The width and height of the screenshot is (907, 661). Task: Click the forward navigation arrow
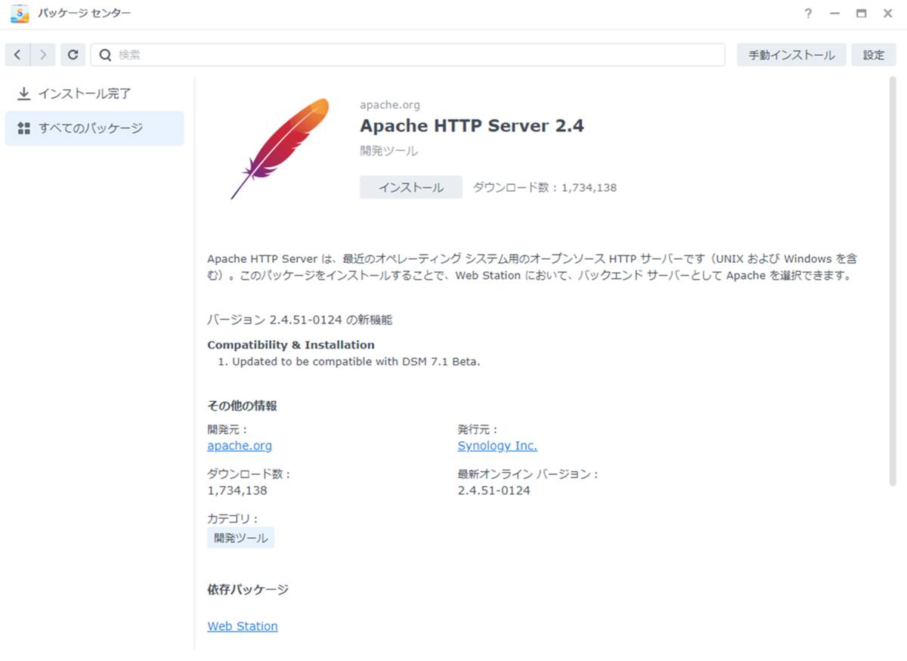43,54
